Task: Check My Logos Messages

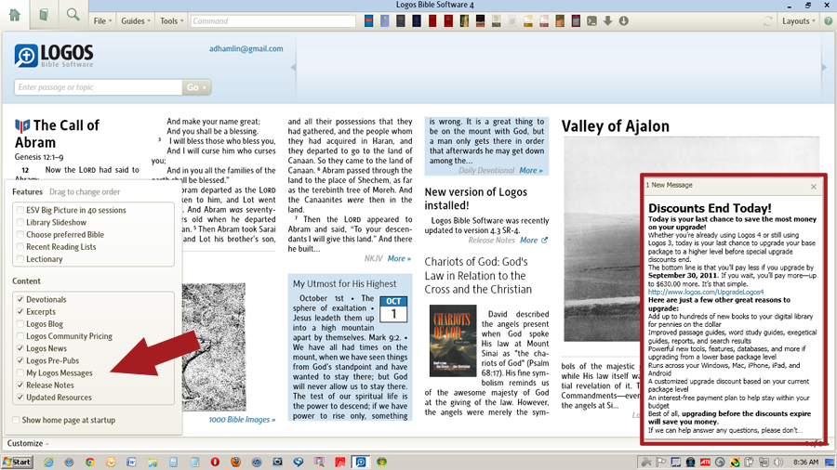Action: pyautogui.click(x=20, y=373)
